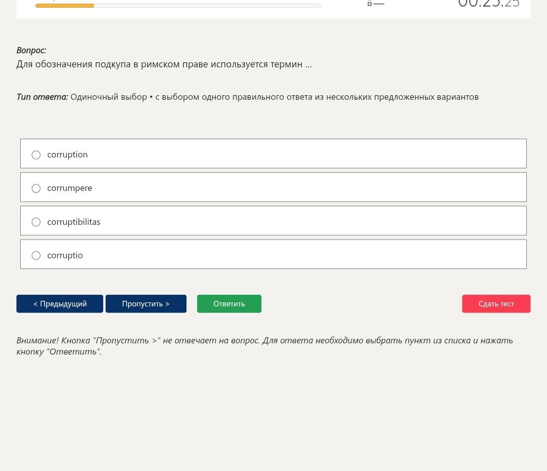
Task: Click the "Внимание!" notice text
Action: [264, 346]
